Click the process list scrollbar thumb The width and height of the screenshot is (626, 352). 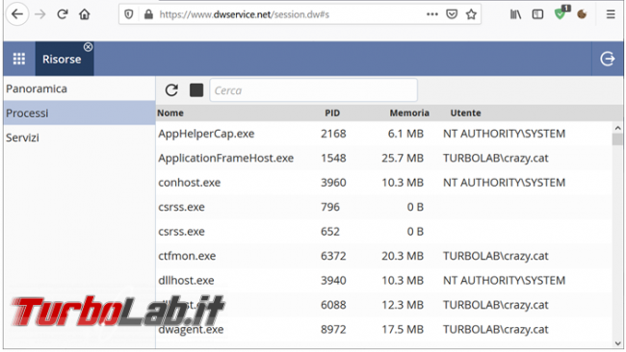pos(617,139)
